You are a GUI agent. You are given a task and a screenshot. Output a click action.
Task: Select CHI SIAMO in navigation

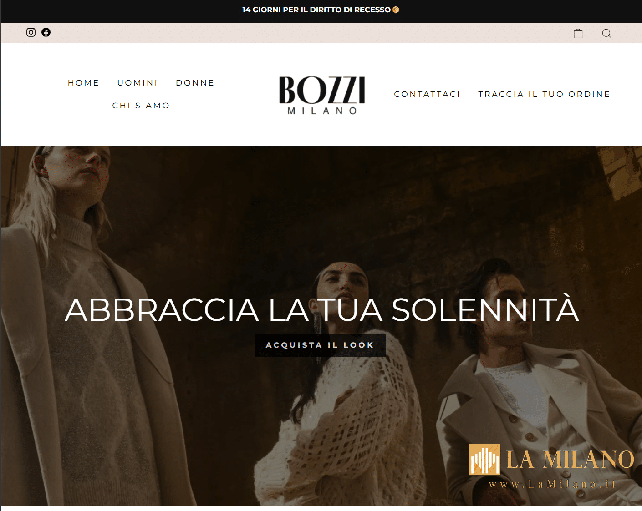coord(141,106)
